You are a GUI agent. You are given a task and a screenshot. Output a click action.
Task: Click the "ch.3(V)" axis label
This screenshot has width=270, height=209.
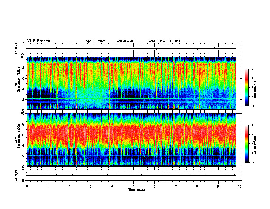[x=16, y=175]
